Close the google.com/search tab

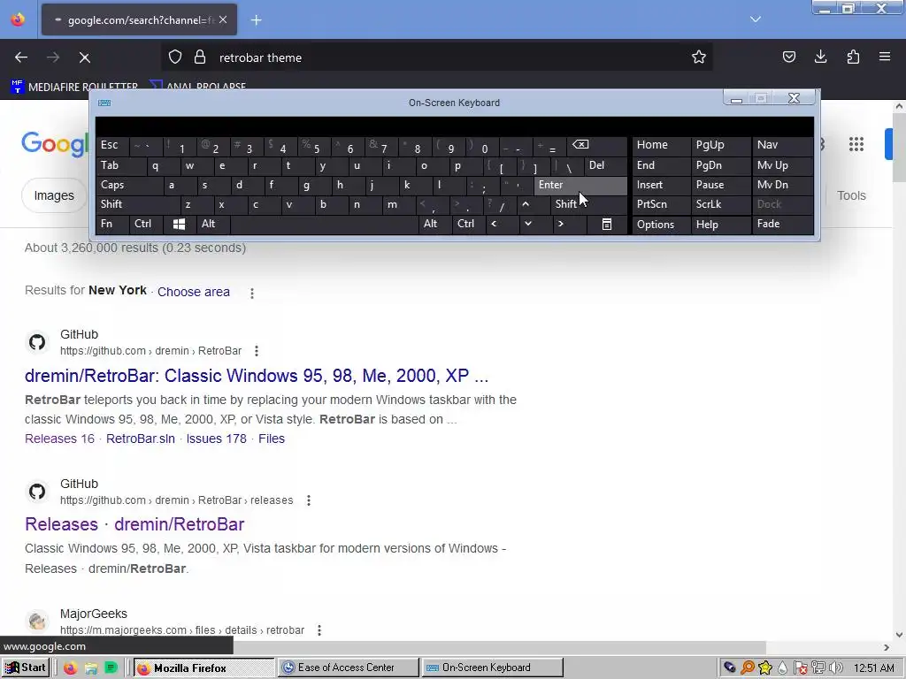coord(223,19)
